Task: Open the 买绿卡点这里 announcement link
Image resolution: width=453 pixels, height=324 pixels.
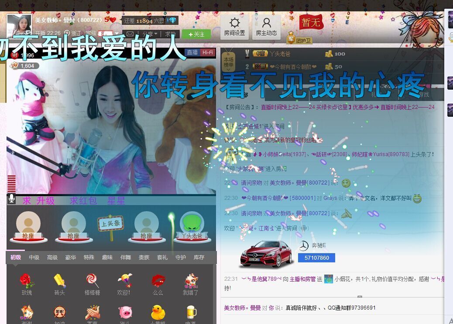Action: [x=334, y=107]
